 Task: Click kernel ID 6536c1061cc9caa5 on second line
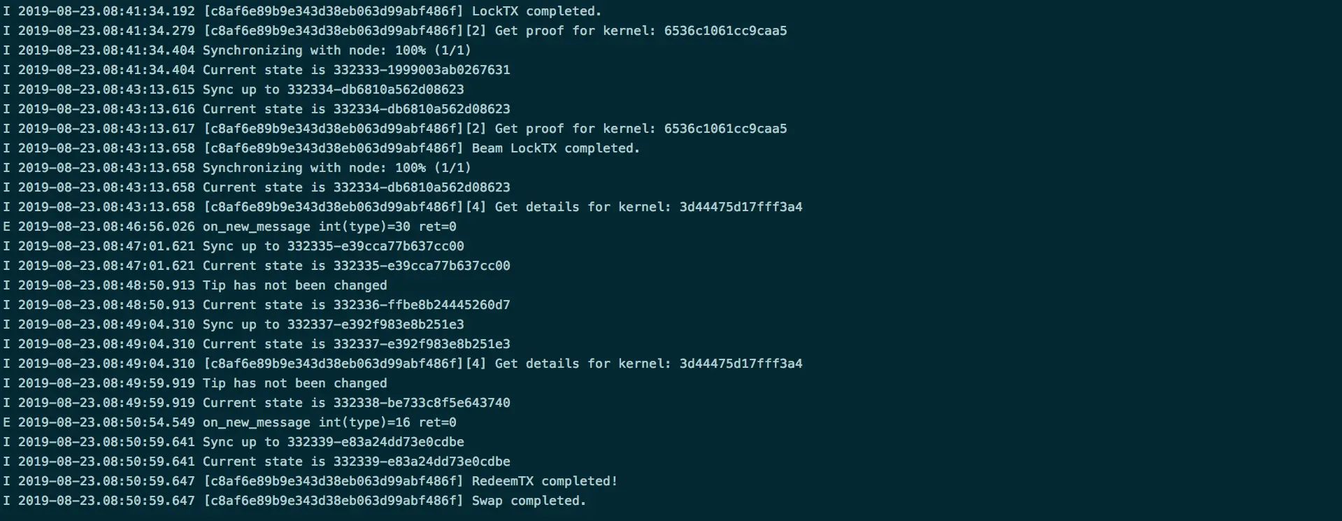725,31
